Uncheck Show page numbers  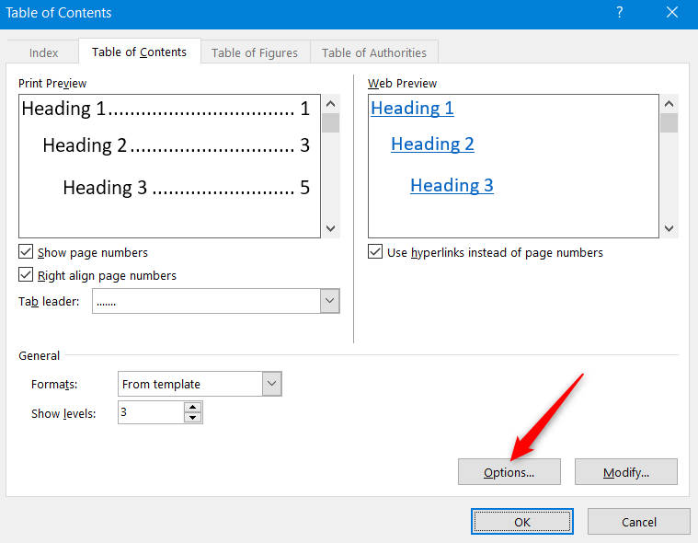pos(26,252)
